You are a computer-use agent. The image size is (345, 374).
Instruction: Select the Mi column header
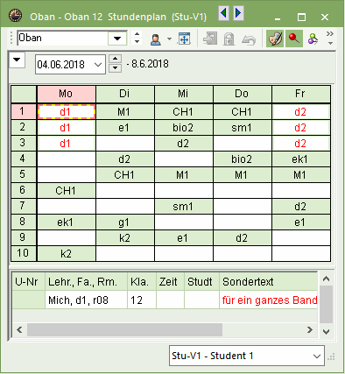click(184, 94)
